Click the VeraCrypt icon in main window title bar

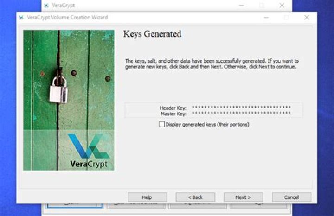pyautogui.click(x=46, y=6)
